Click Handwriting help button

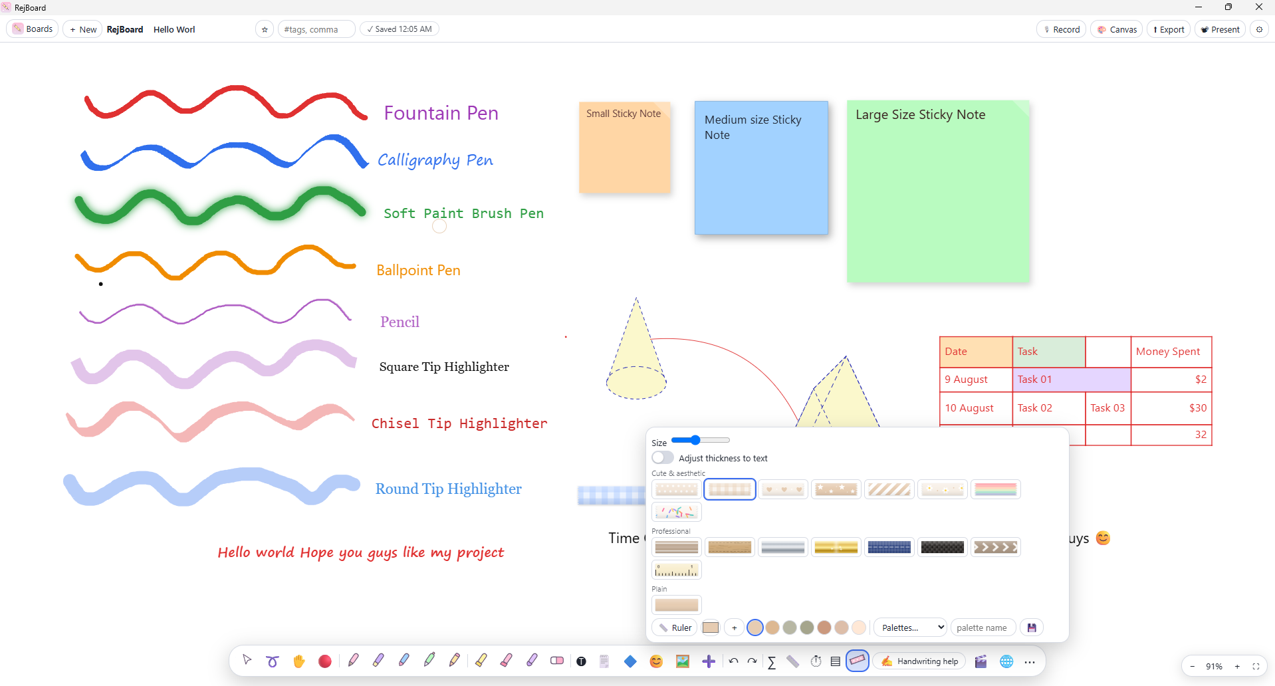(x=921, y=661)
